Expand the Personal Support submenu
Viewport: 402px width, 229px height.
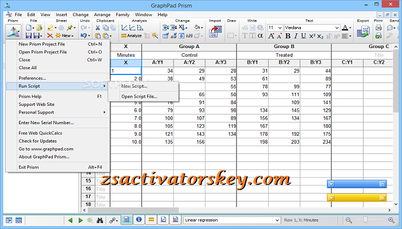pos(61,112)
